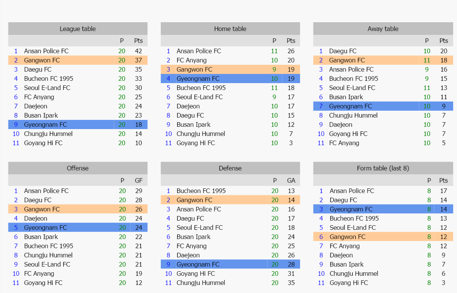Select Seoul E-Land FC in Home table
Image resolution: width=457 pixels, height=293 pixels.
200,97
